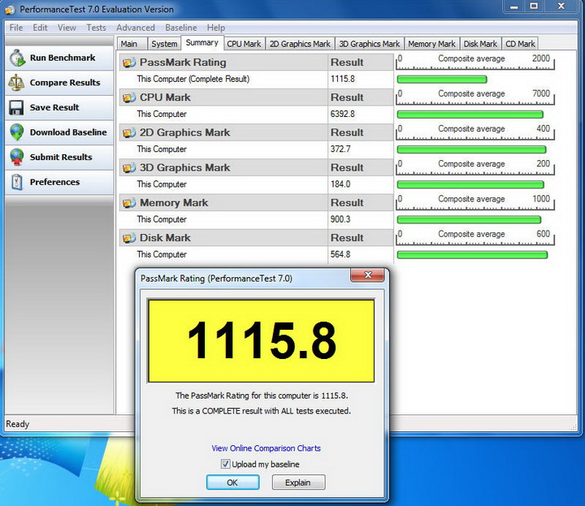
Task: Open the Help menu
Action: click(216, 28)
